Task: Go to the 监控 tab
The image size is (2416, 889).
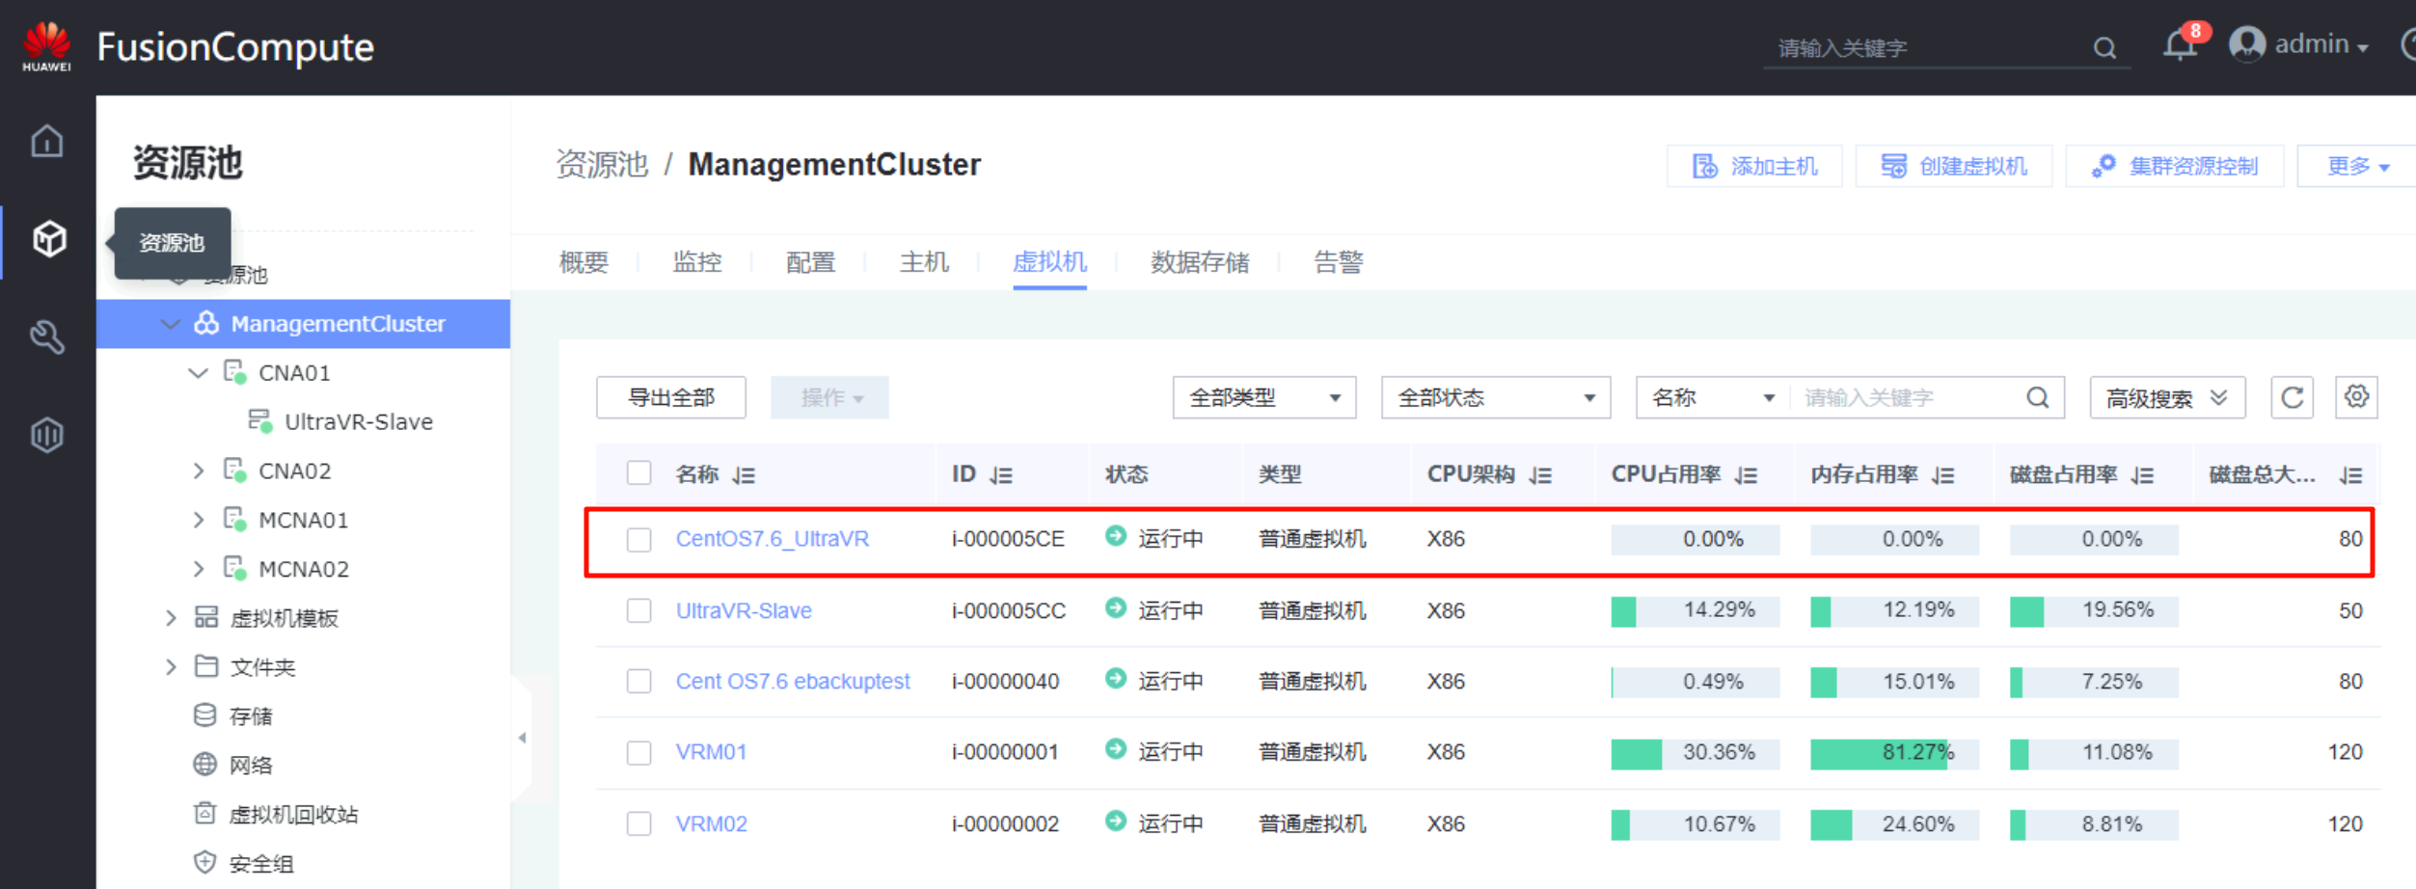Action: point(696,262)
